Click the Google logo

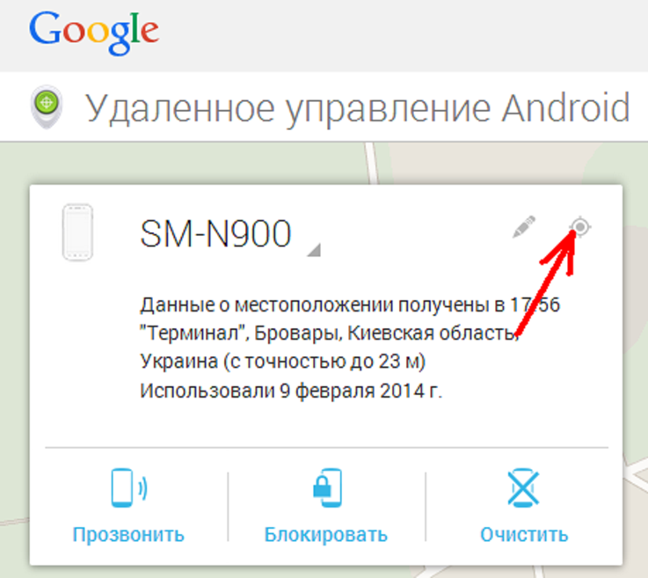(x=94, y=33)
